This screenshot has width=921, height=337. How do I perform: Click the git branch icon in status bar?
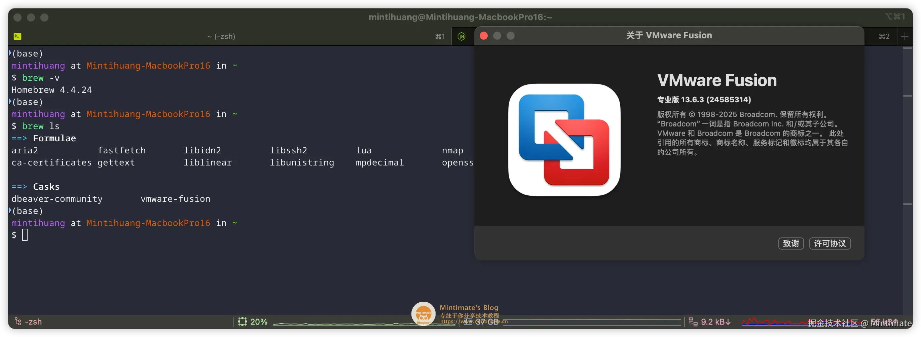coord(17,322)
